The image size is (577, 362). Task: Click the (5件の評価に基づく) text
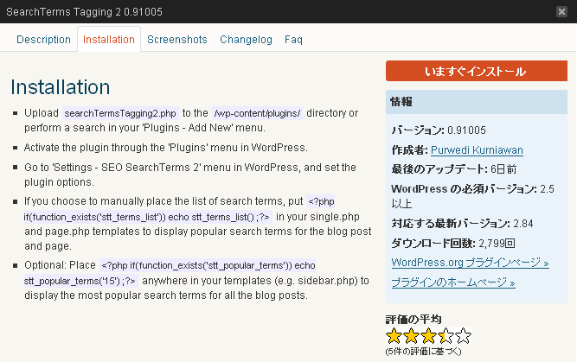pyautogui.click(x=423, y=352)
